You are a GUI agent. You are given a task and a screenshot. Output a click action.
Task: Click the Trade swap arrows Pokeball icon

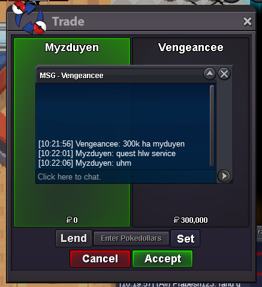tap(29, 17)
